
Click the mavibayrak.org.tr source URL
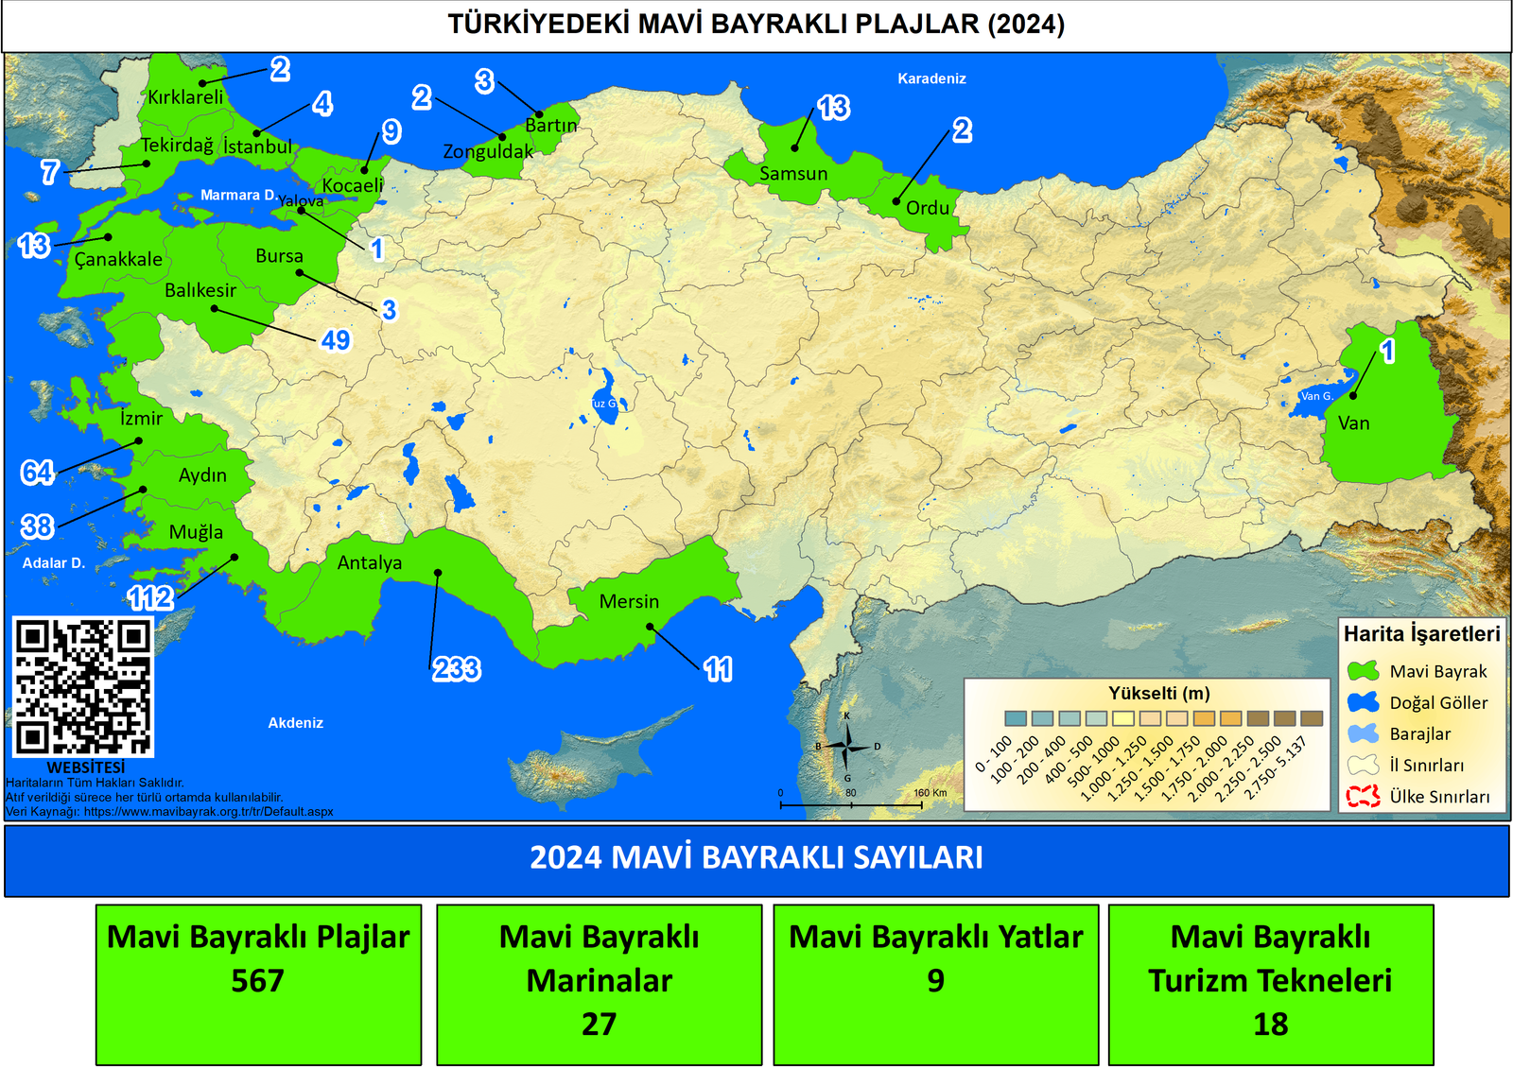[208, 811]
